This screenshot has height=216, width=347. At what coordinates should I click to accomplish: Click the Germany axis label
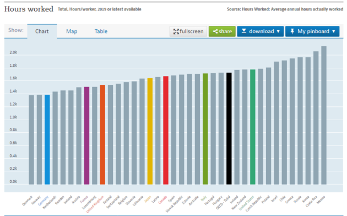coord(43,201)
